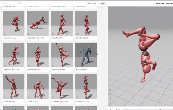Screen dimensions: 173x110
Task: Click the search magnifier icon
Action: (19, 3)
